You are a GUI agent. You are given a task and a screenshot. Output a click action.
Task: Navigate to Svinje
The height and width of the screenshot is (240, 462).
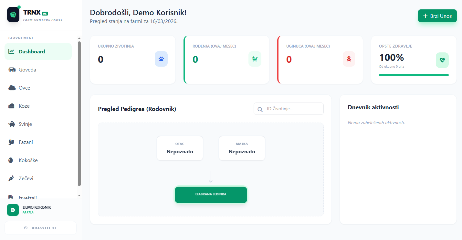point(25,124)
